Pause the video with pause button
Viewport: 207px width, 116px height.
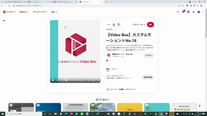pos(53,80)
